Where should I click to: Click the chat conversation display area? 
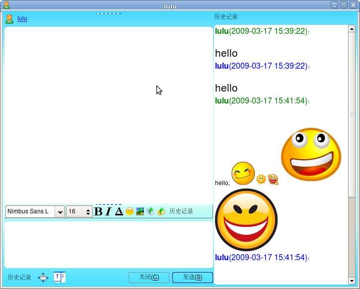109,115
